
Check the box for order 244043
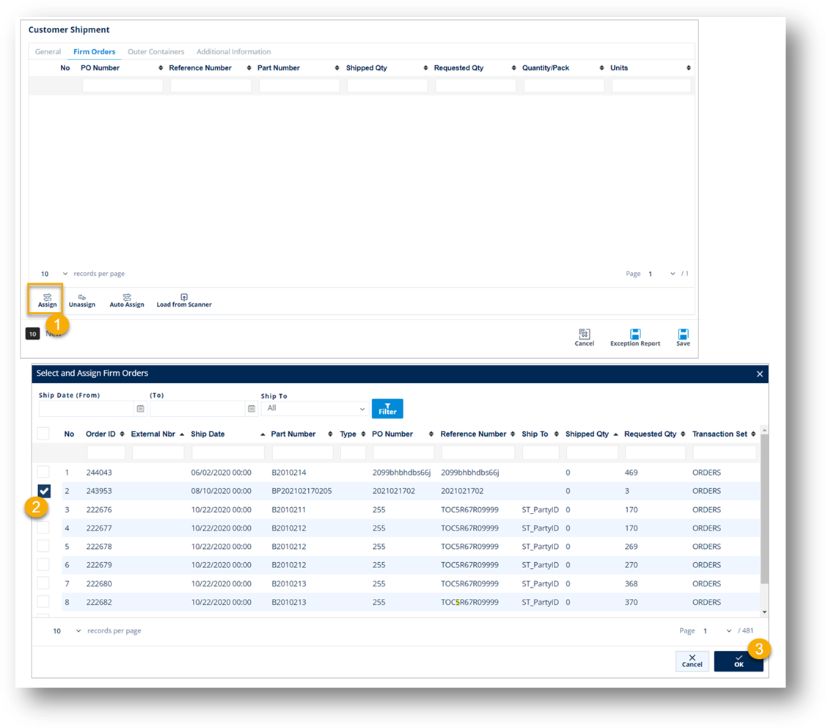[x=44, y=472]
